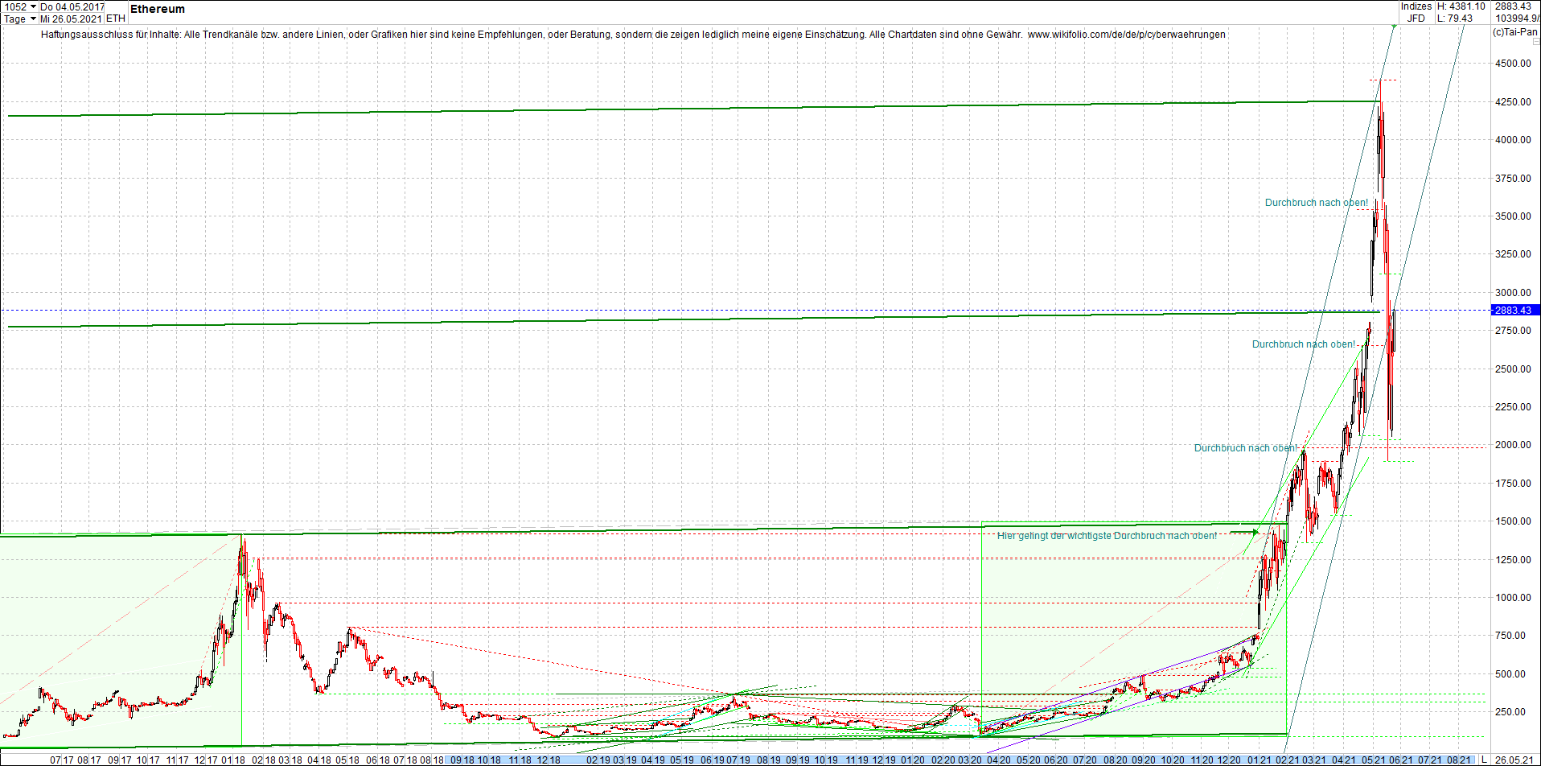
Task: Click the 3500.00 price axis label
Action: point(1514,216)
